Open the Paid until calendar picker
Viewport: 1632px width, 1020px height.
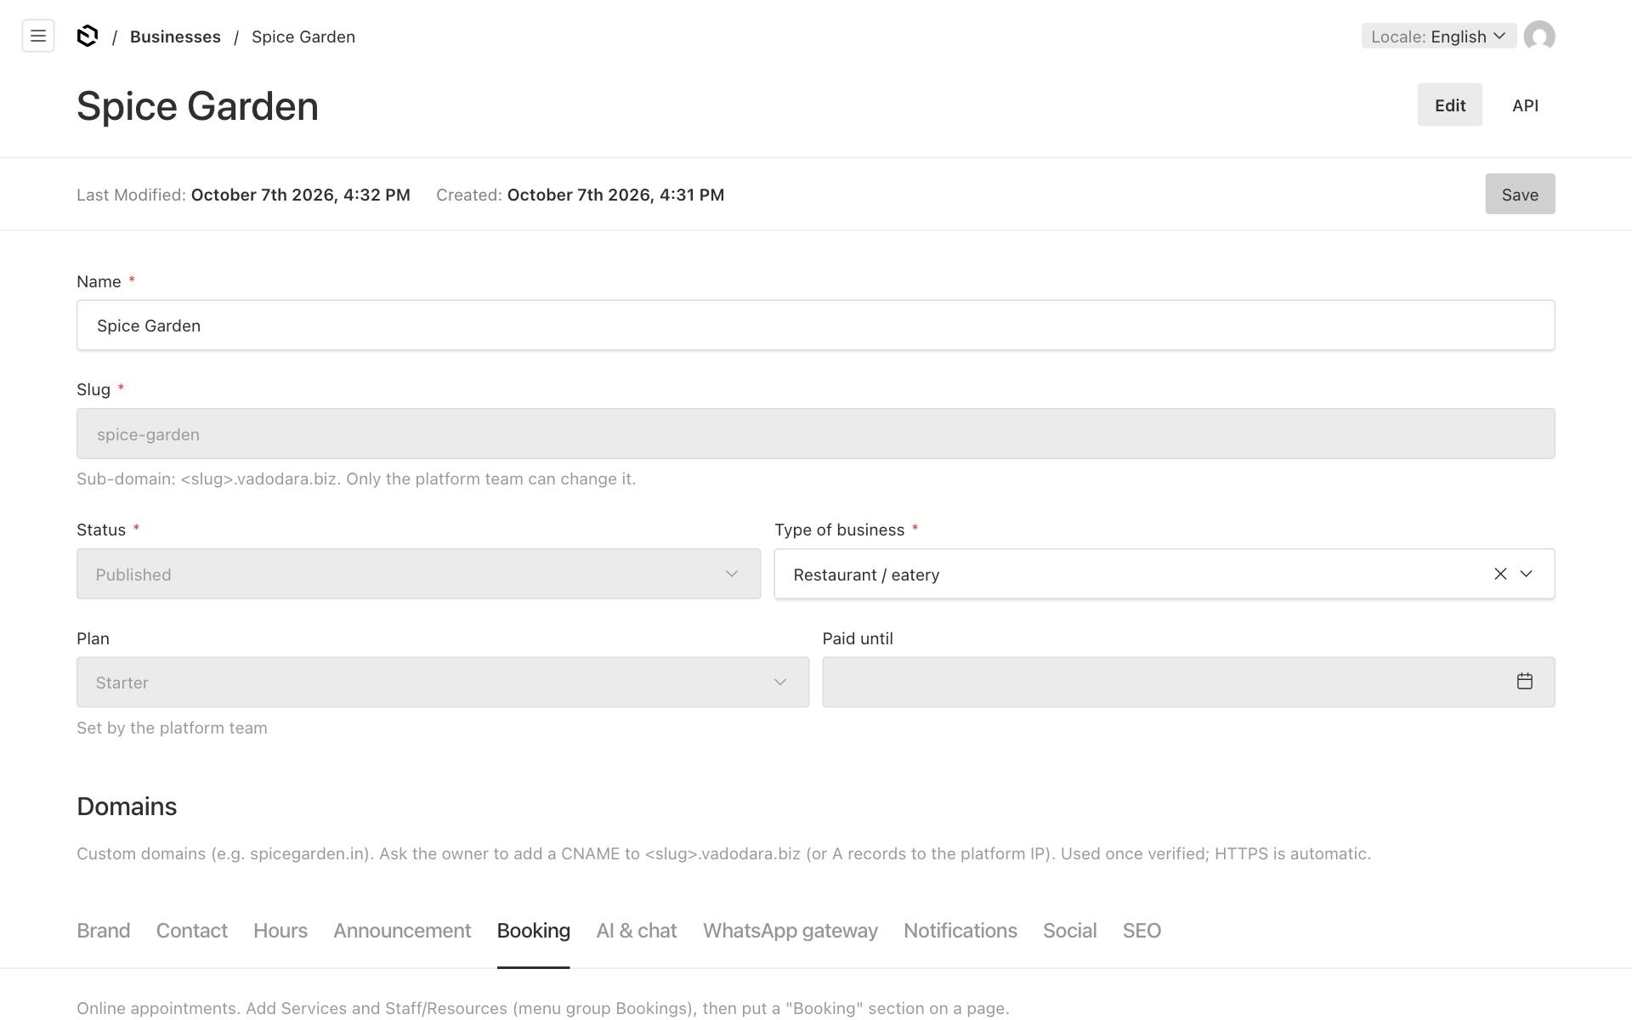point(1525,682)
